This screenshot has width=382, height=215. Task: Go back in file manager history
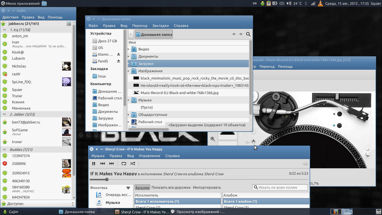pos(234,34)
